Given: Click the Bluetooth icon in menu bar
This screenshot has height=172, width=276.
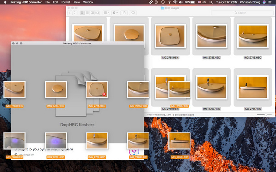Looking at the screenshot, I should tap(169, 2).
